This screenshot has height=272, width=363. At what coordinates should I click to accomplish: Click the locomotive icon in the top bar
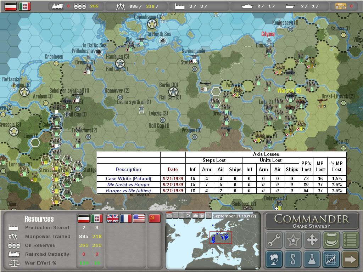point(58,6)
